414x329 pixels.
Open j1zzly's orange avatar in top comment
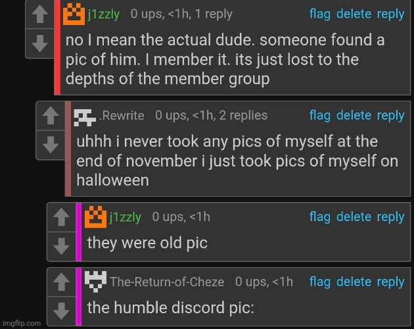pyautogui.click(x=74, y=14)
